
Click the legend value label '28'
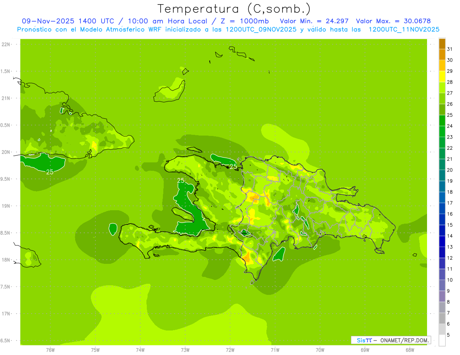[450, 82]
